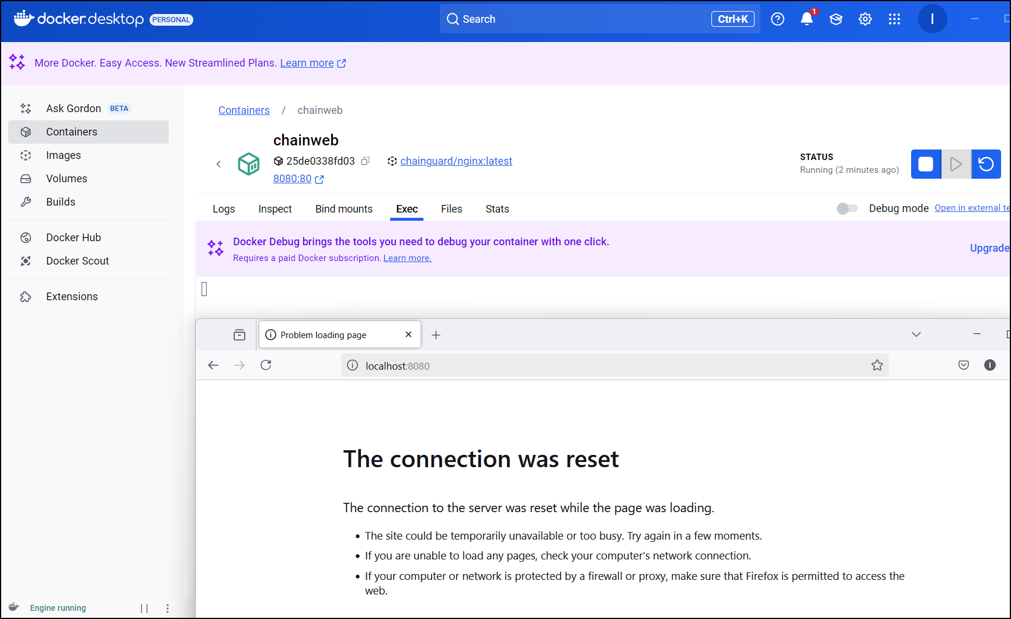The image size is (1011, 619).
Task: Bookmark this page with the star
Action: tap(877, 365)
